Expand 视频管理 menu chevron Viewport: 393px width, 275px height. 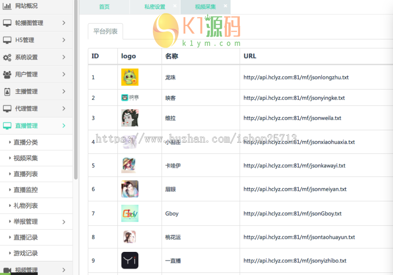[x=64, y=270]
